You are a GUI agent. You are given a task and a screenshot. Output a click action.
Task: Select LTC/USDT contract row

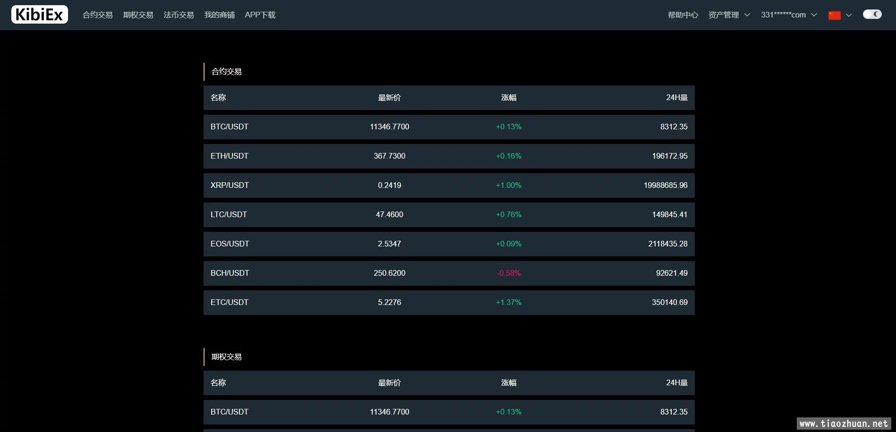(449, 215)
